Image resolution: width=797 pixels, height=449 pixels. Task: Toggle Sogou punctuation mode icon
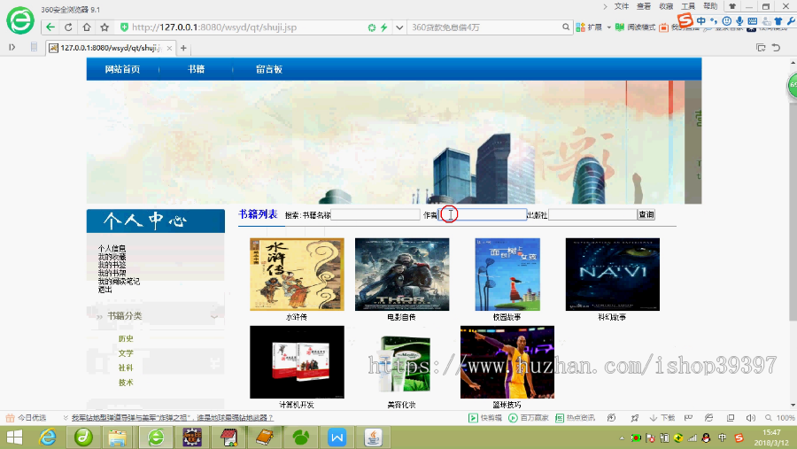point(714,21)
